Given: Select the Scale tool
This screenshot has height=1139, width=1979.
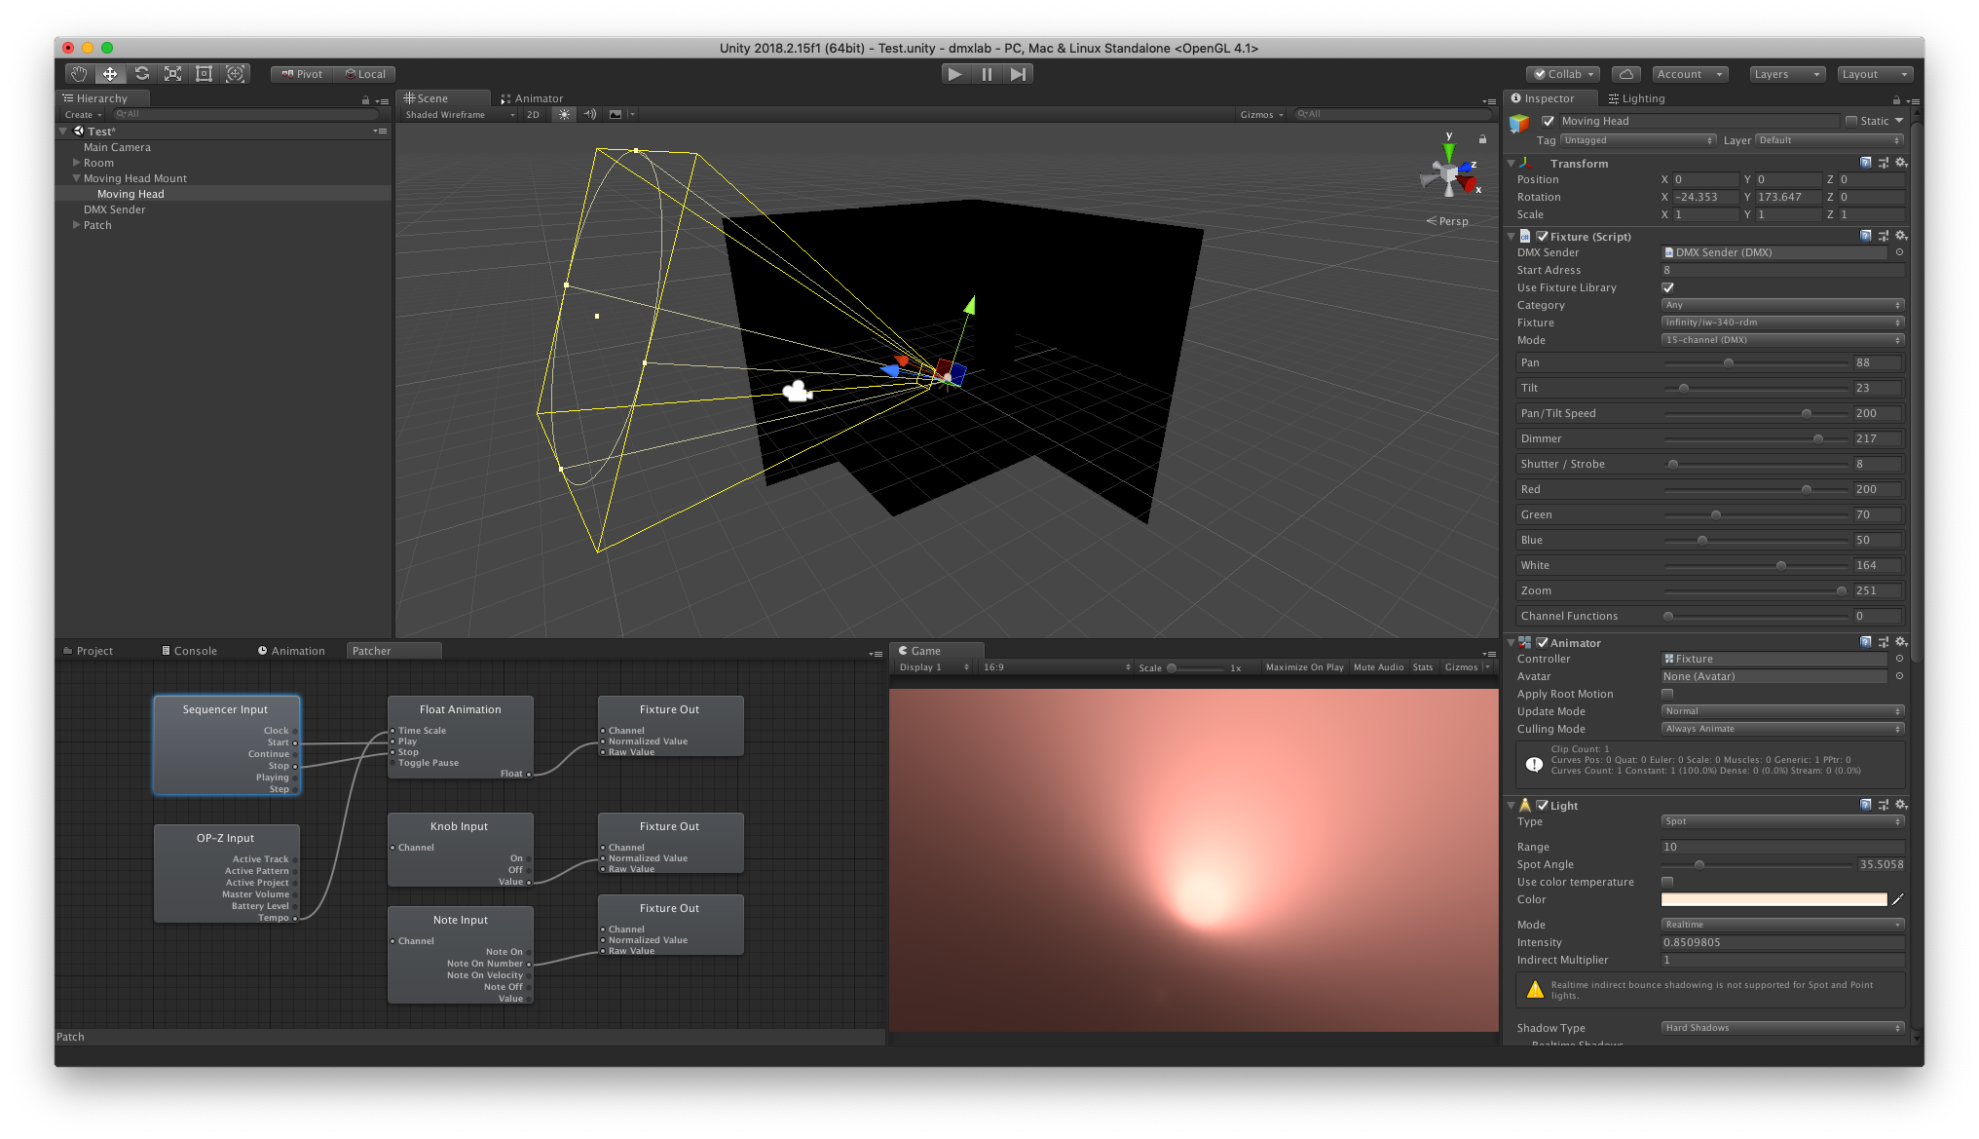Looking at the screenshot, I should [x=173, y=74].
